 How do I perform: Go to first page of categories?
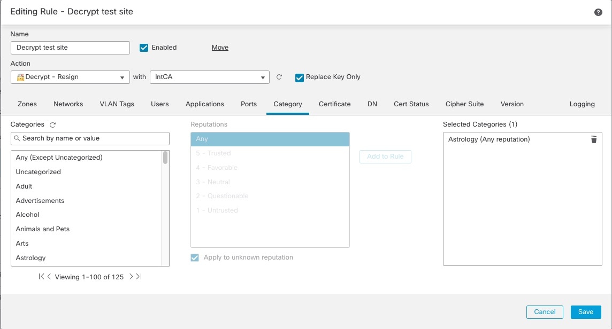41,276
